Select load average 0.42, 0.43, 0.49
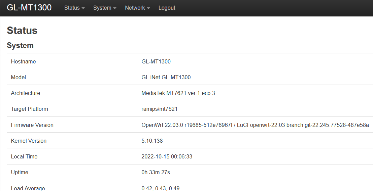Image resolution: width=373 pixels, height=191 pixels. (x=161, y=188)
